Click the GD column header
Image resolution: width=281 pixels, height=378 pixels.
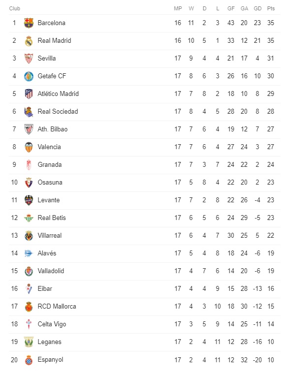[257, 8]
